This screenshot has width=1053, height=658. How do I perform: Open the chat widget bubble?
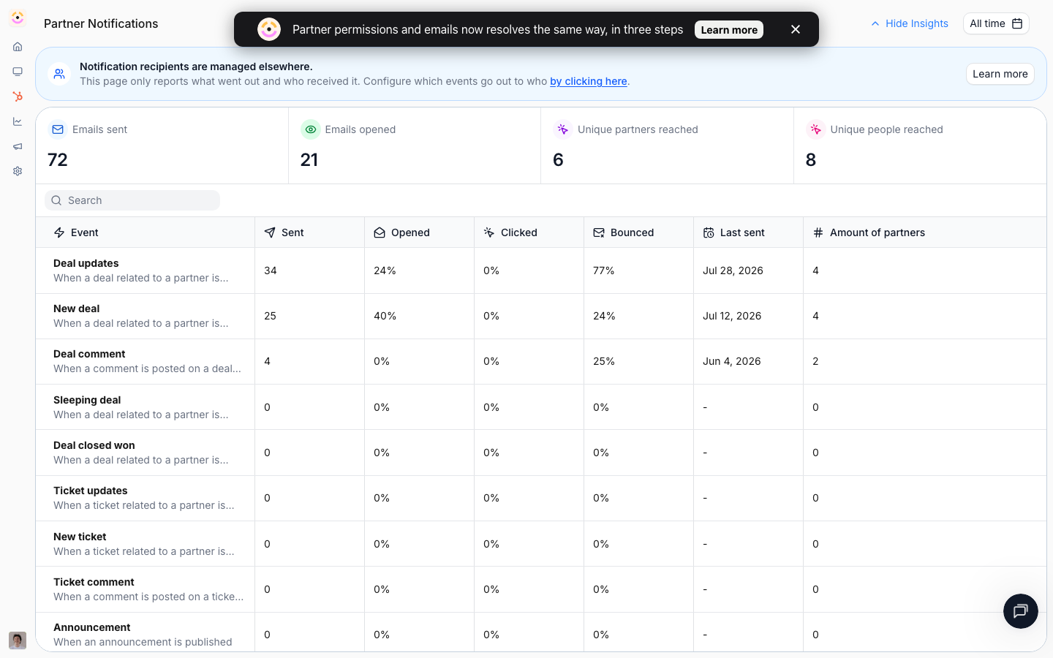coord(1021,611)
